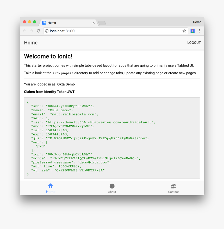Switch to the Contact tab
This screenshot has width=224, height=229.
[x=173, y=188]
